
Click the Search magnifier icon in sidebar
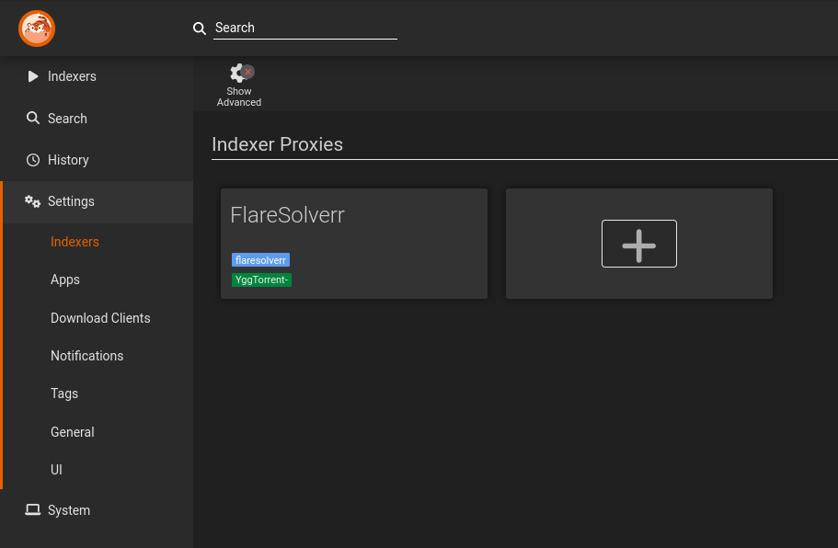pos(33,118)
